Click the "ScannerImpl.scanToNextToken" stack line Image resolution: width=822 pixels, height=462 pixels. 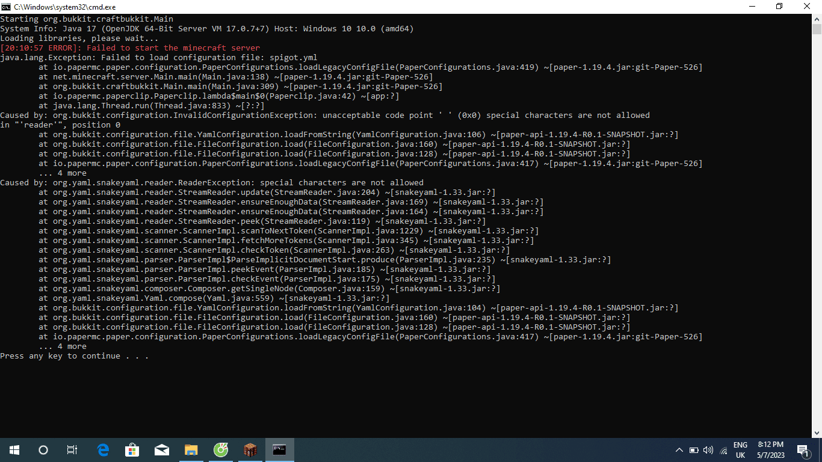289,231
